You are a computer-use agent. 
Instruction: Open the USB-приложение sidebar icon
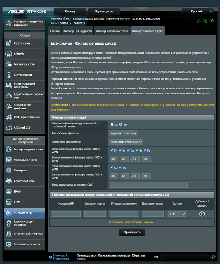tap(9, 117)
